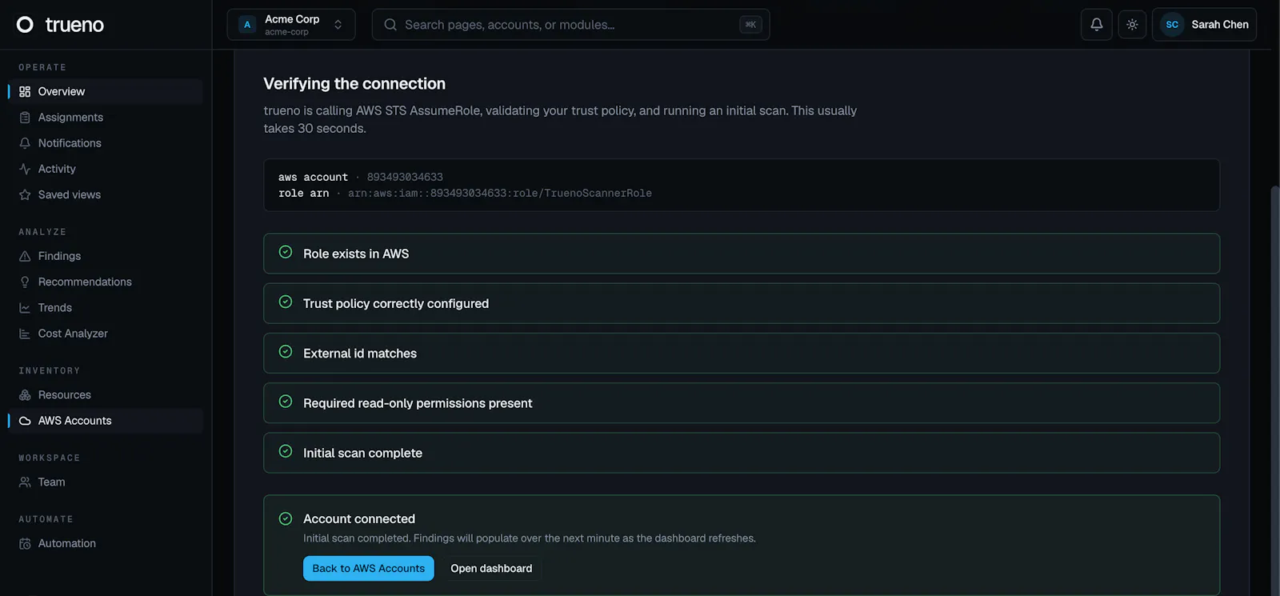Click the Cost Analyzer bar icon
This screenshot has width=1280, height=596.
25,334
